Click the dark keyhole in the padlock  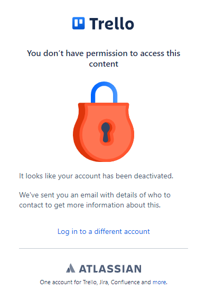coord(106,132)
